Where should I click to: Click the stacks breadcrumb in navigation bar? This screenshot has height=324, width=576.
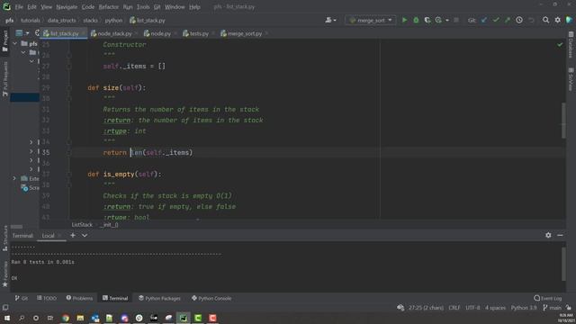(90, 21)
